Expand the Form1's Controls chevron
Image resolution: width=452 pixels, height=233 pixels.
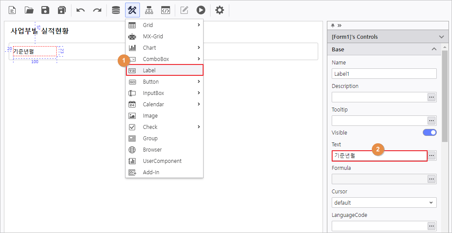pyautogui.click(x=442, y=37)
